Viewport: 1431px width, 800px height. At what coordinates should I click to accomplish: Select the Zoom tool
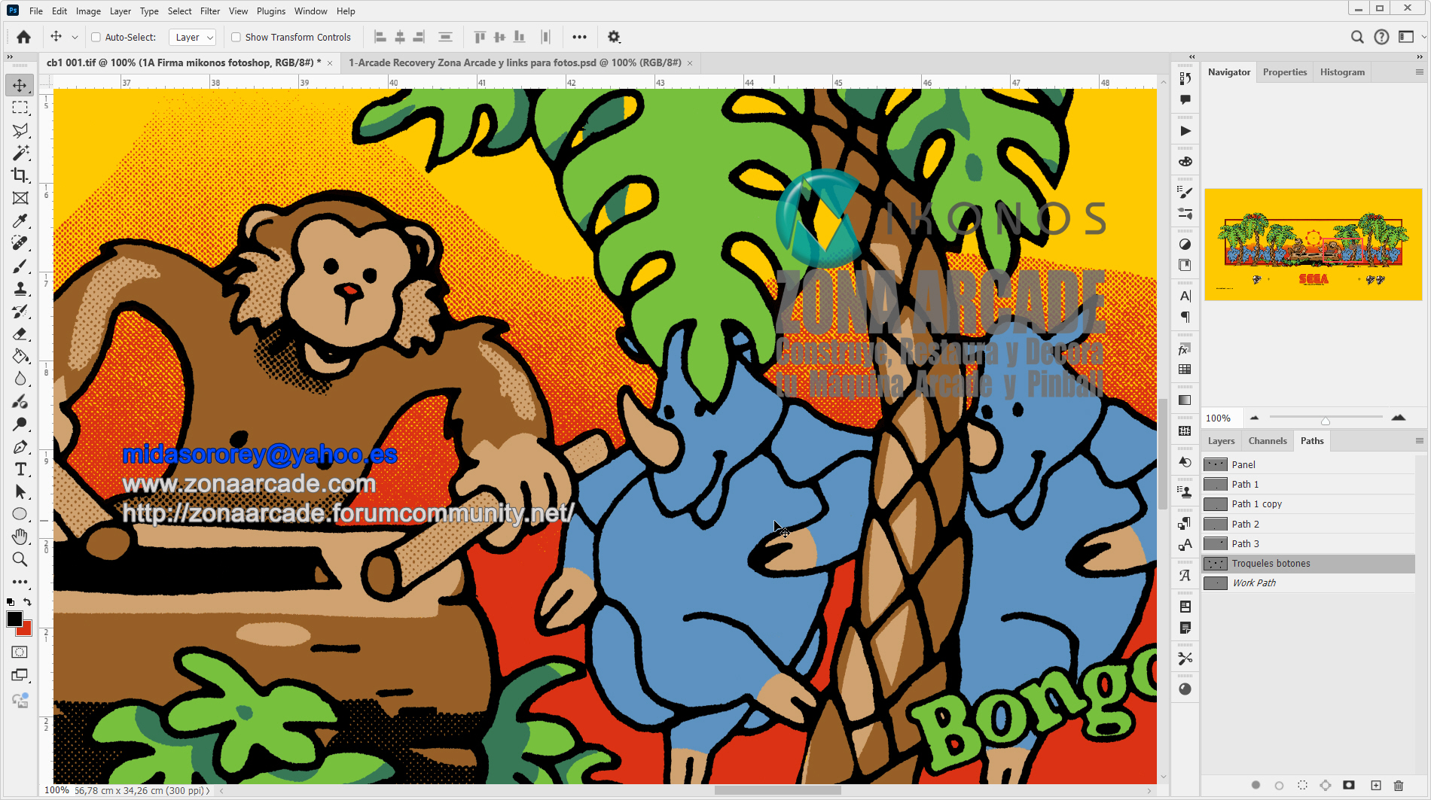coord(20,560)
